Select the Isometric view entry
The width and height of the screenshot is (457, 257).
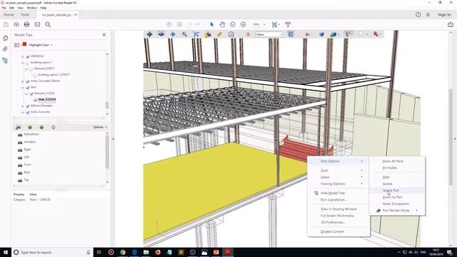tap(29, 142)
